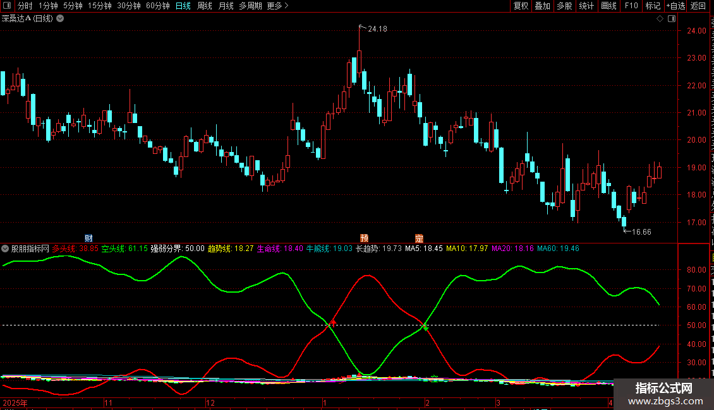Open F10 company information
This screenshot has width=714, height=410.
(631, 6)
